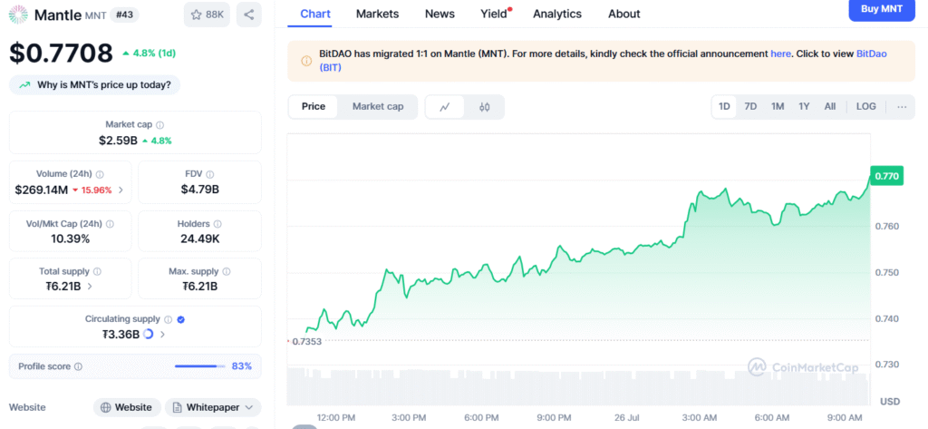Expand Total supply details chevron

pyautogui.click(x=90, y=287)
